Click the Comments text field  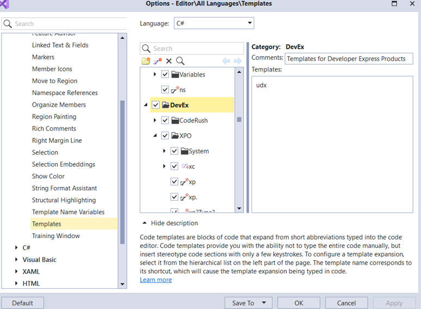pos(349,59)
